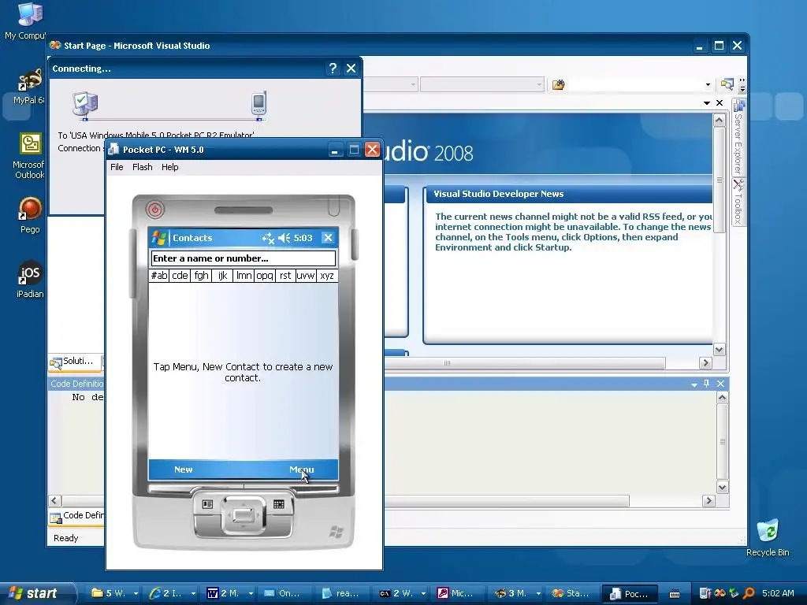Select the ijk alphabet tab in Contacts
Viewport: 807px width, 605px height.
point(222,275)
